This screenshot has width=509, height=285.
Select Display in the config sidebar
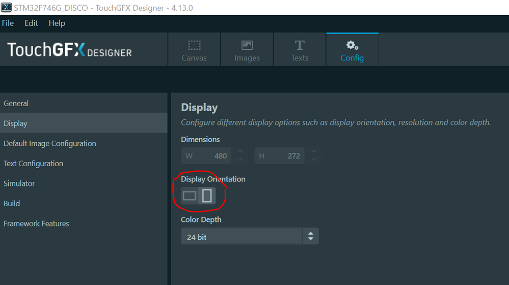coord(84,123)
